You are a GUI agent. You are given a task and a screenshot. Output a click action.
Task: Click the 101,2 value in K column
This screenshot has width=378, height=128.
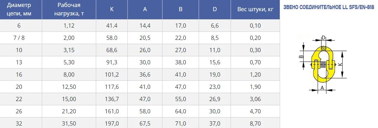(x=112, y=75)
